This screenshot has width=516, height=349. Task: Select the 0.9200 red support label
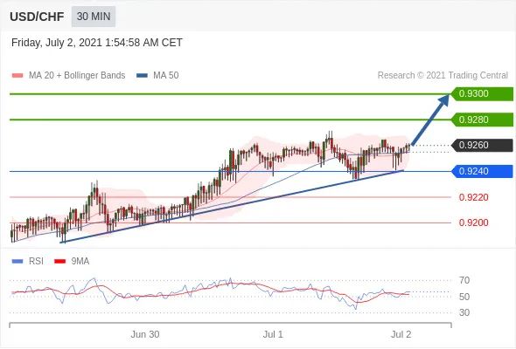[473, 223]
